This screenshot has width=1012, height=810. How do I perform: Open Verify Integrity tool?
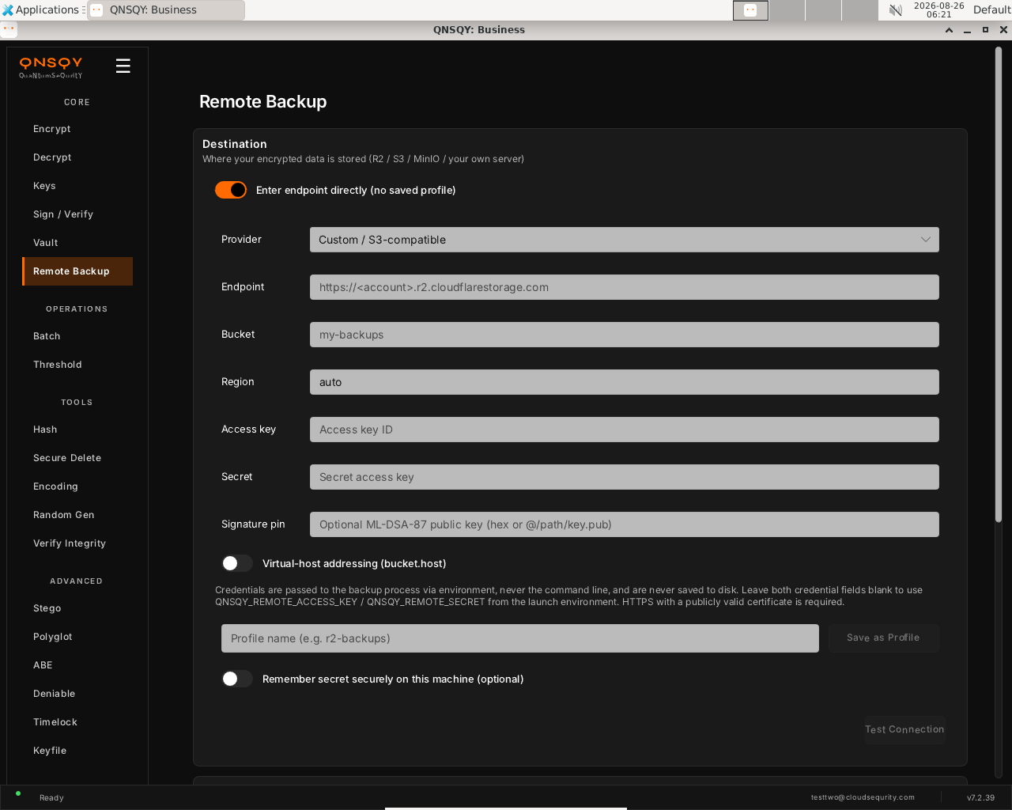click(77, 543)
